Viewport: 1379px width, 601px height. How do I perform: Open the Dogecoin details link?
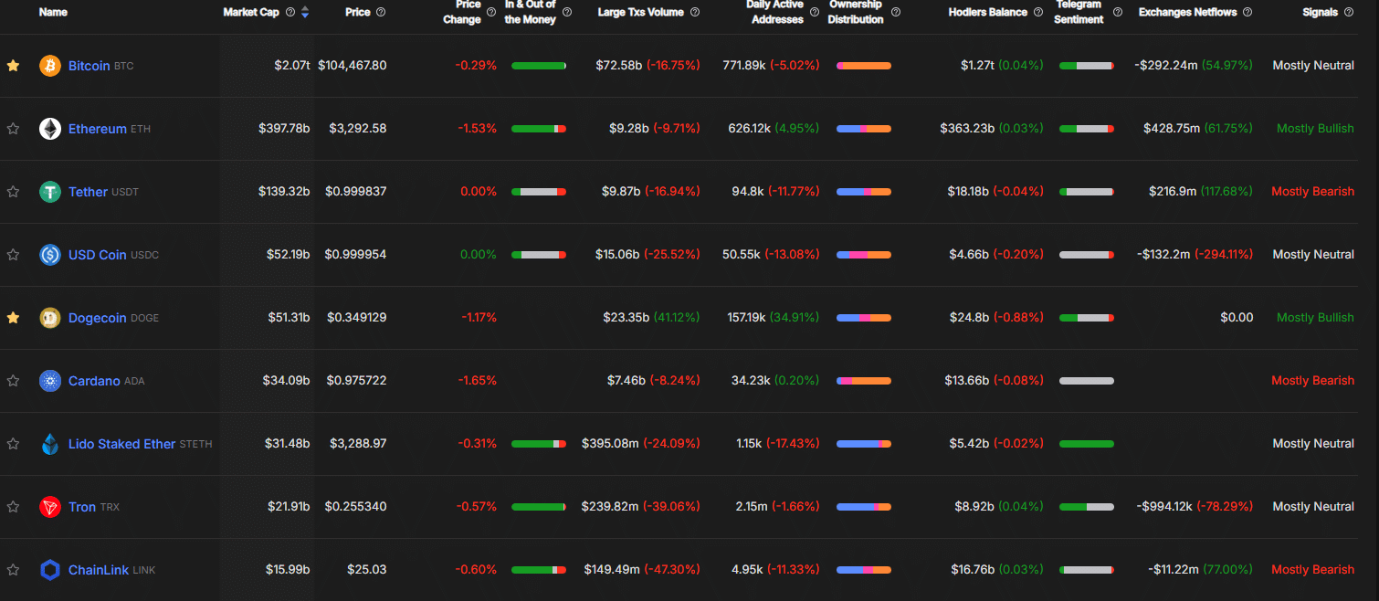tap(97, 318)
